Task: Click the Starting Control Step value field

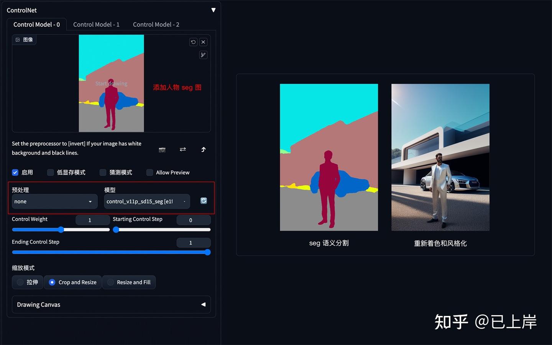Action: pyautogui.click(x=194, y=220)
